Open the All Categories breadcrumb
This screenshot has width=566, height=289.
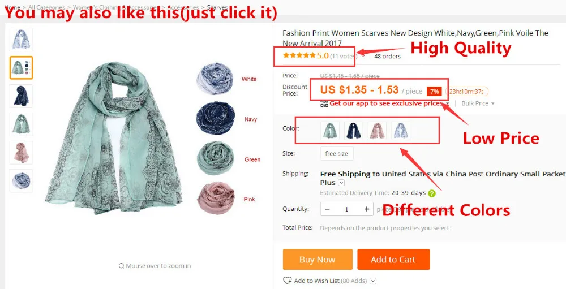click(x=46, y=7)
